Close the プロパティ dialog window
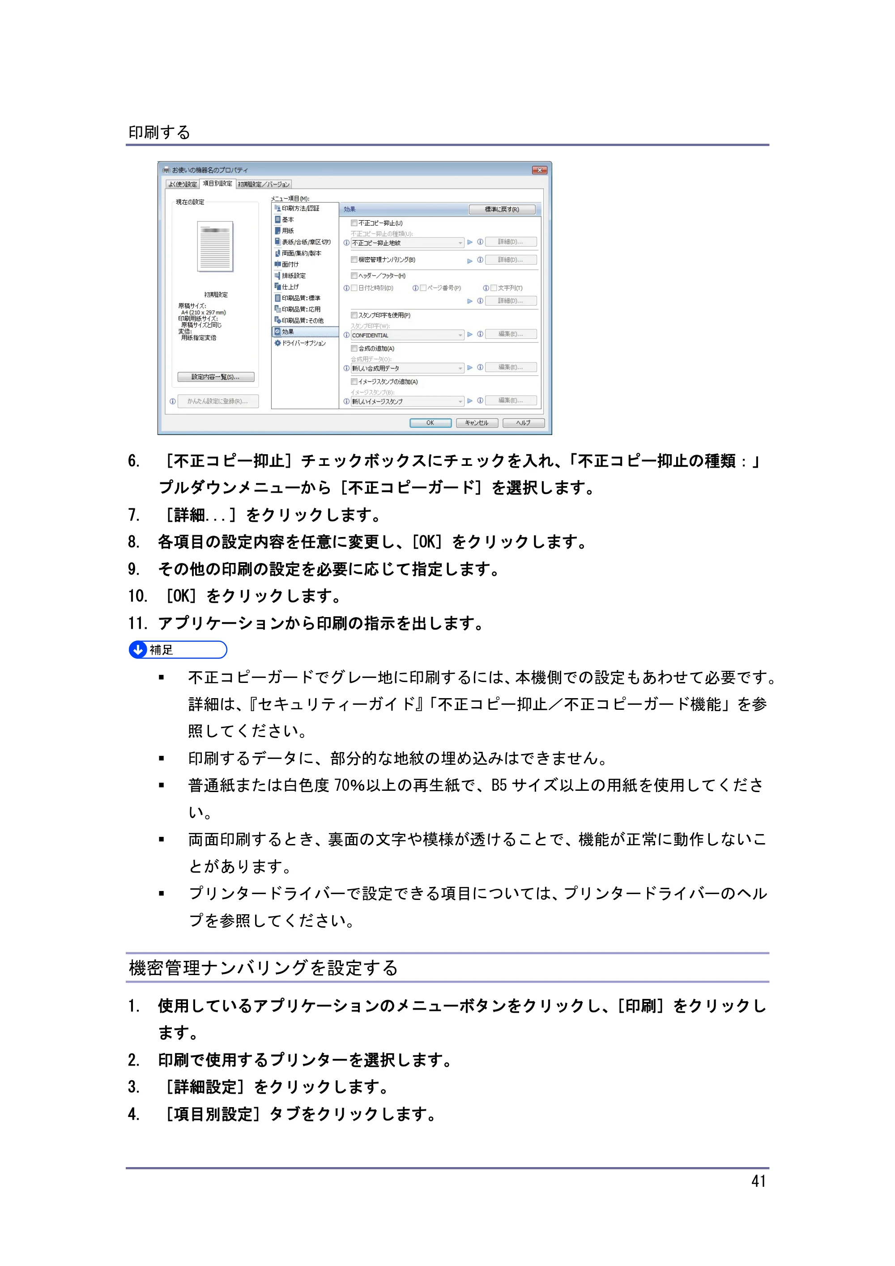 (x=539, y=170)
